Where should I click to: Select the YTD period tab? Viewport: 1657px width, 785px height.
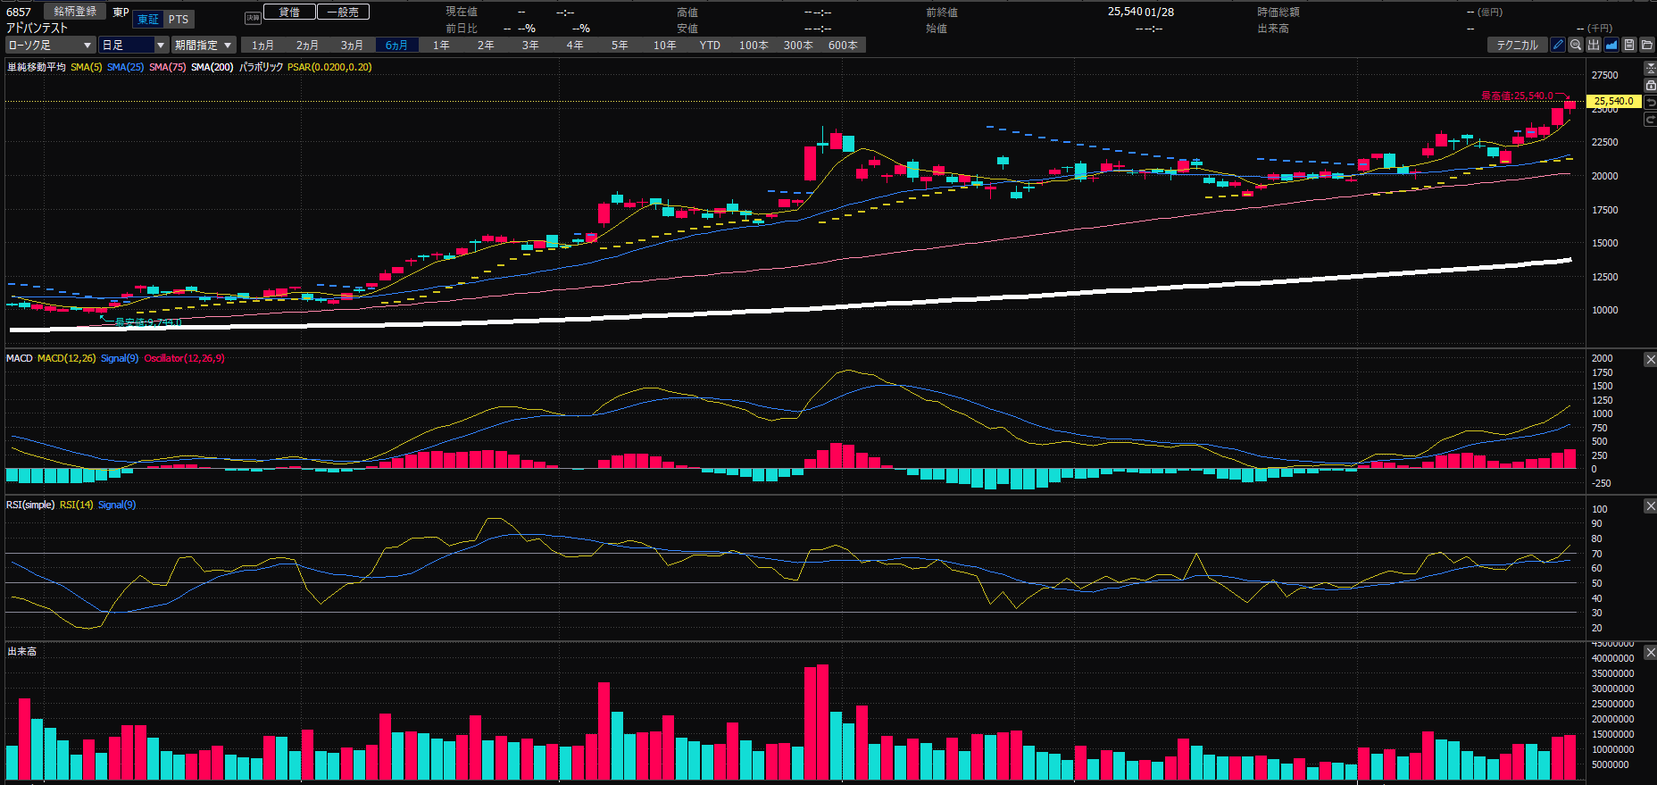(x=710, y=45)
